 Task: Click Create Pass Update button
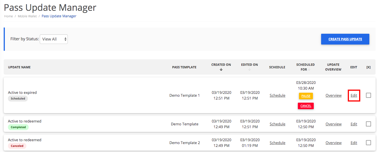(x=345, y=39)
